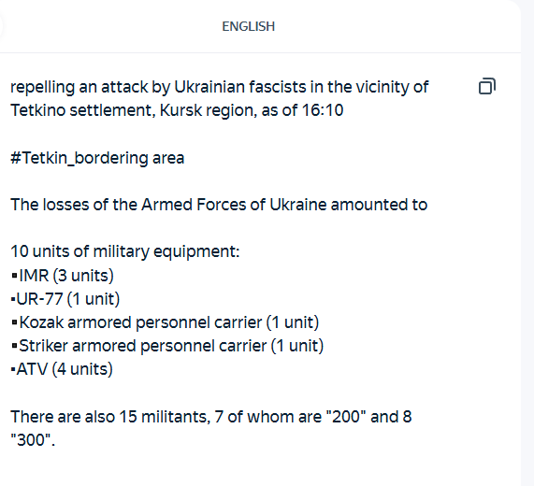Viewport: 534px width, 486px height.
Task: Click the Kozak armored personnel carrier line
Action: [x=165, y=322]
